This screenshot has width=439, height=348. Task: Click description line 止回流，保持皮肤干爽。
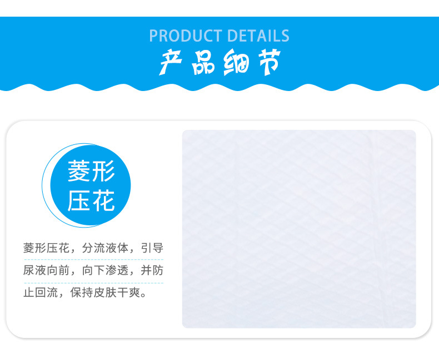(x=85, y=292)
